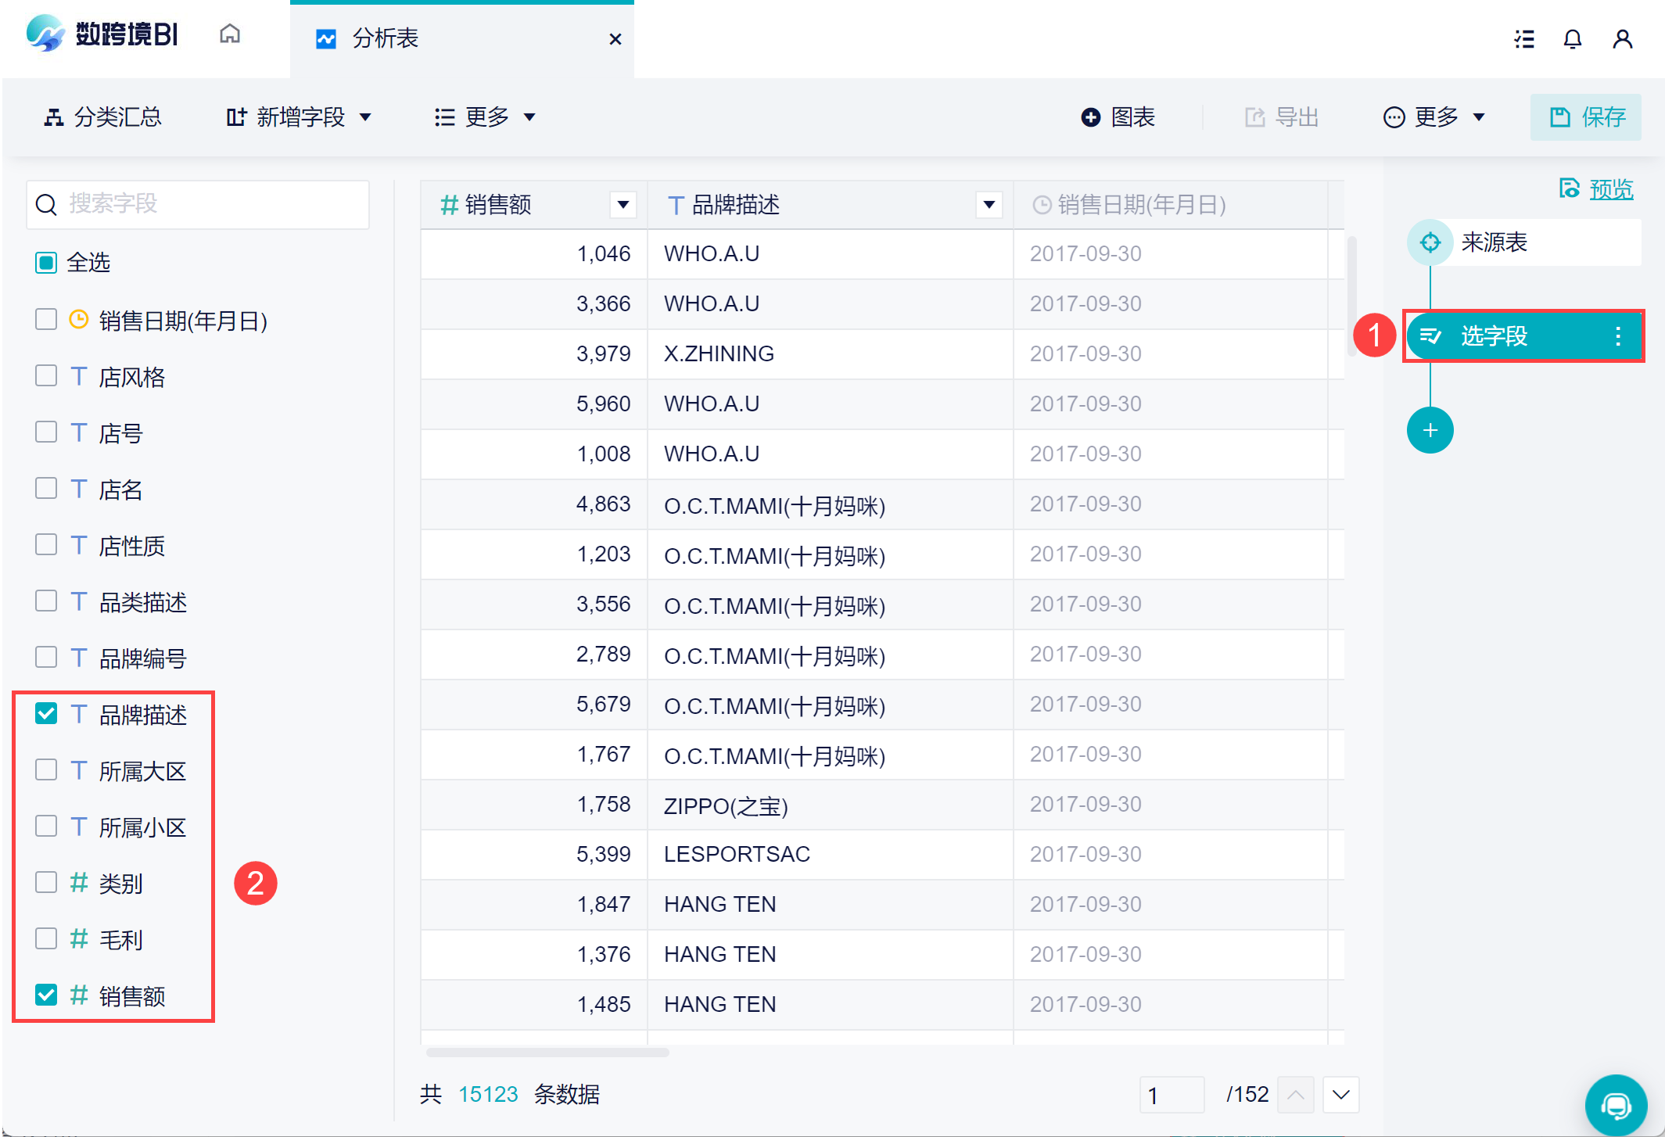Open the 品牌描述 column dropdown arrow

pos(989,205)
